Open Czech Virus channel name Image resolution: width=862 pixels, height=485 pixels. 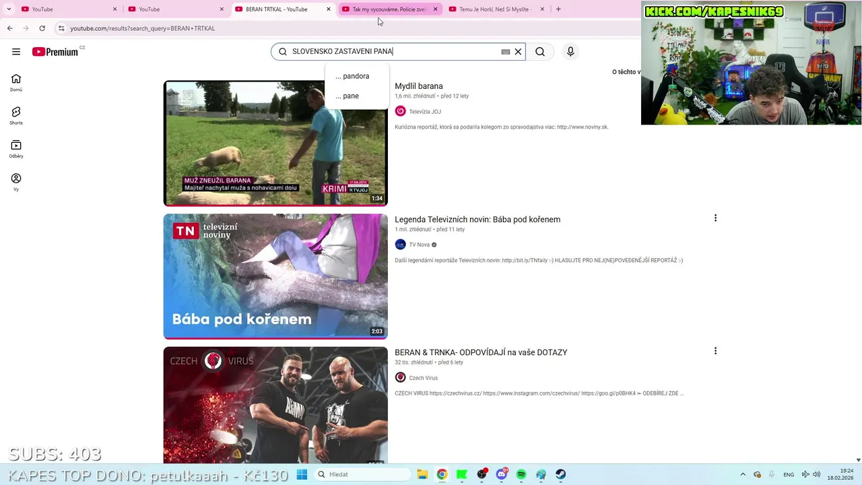tap(423, 378)
